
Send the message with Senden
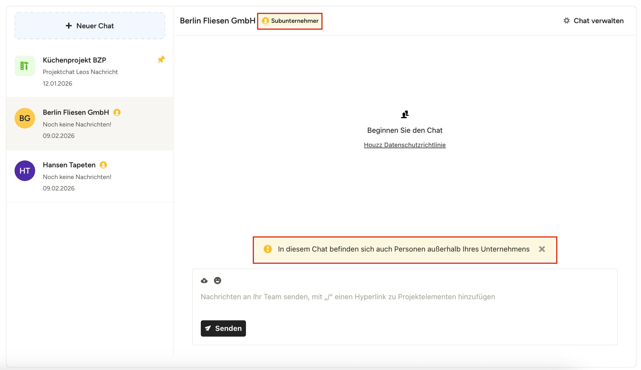pyautogui.click(x=223, y=328)
